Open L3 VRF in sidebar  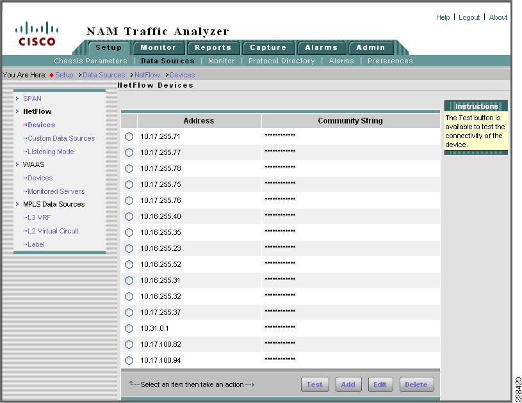click(x=39, y=217)
